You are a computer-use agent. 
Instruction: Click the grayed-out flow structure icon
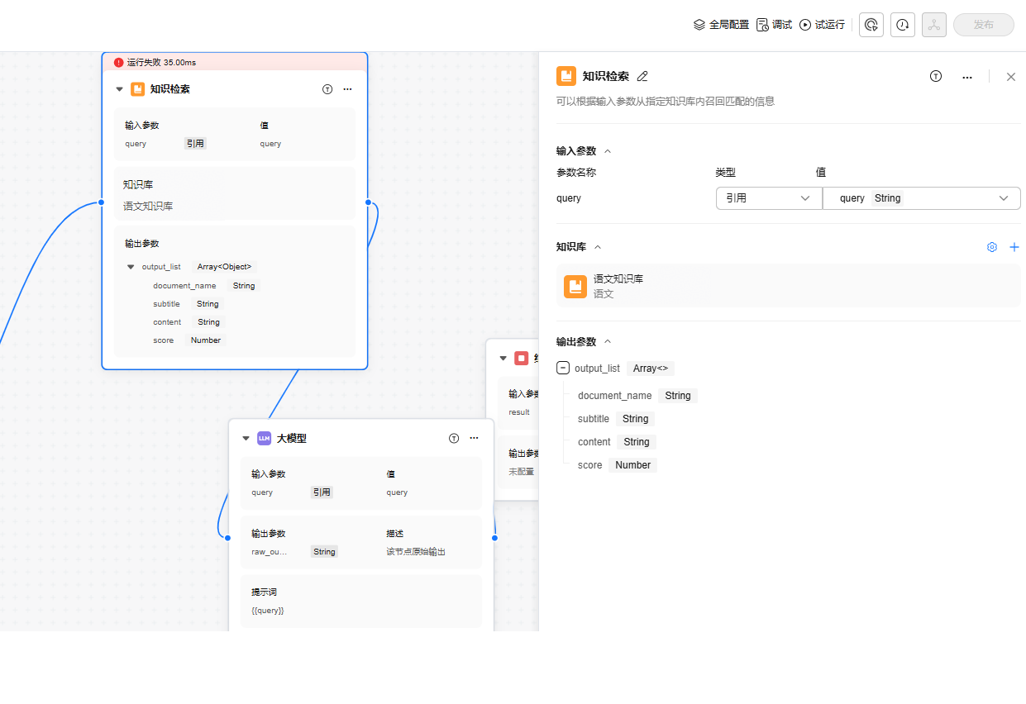pyautogui.click(x=933, y=25)
